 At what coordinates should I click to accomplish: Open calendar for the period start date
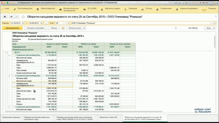(x=23, y=23)
